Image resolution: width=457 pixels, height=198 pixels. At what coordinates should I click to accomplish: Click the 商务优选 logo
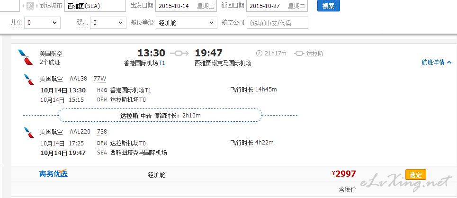(x=54, y=174)
